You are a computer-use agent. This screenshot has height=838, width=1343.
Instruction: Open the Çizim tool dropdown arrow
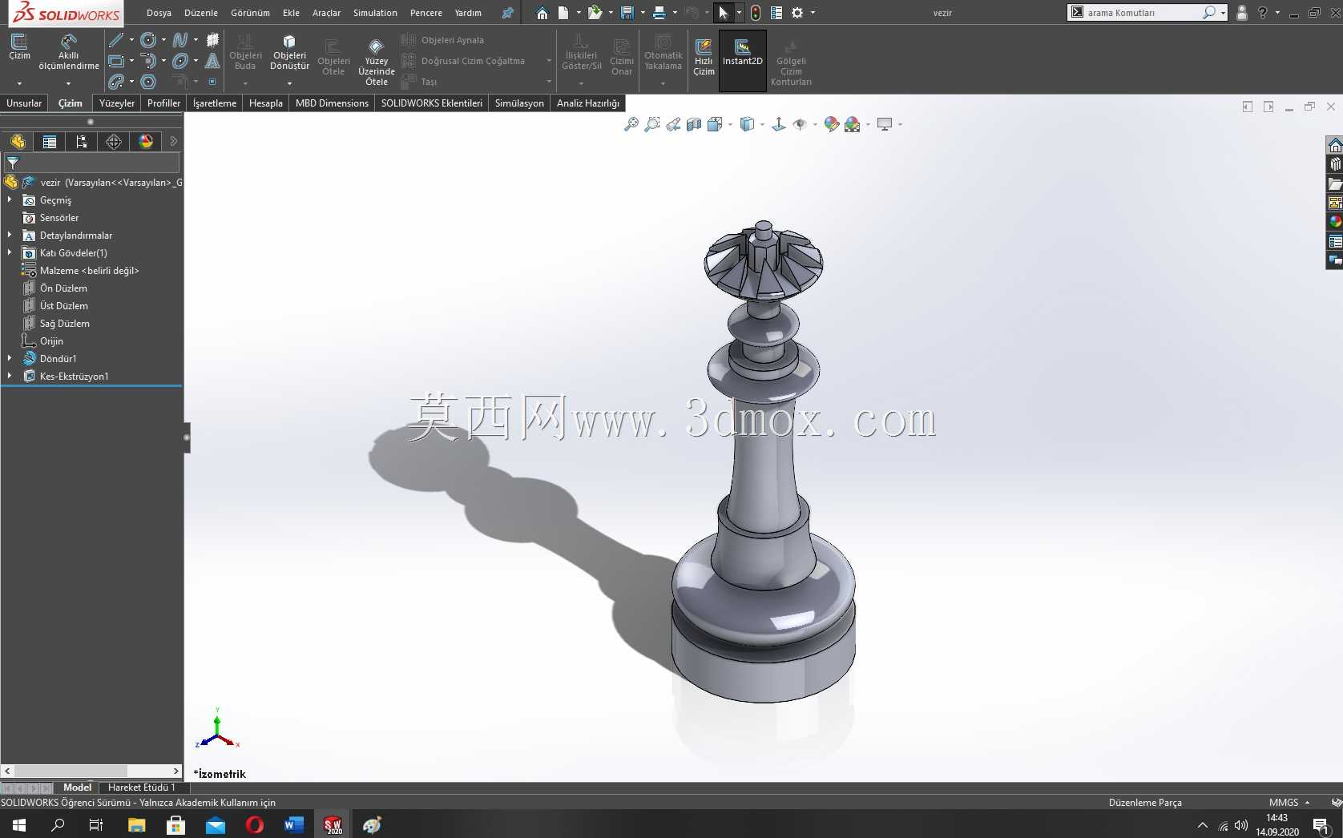pos(19,83)
